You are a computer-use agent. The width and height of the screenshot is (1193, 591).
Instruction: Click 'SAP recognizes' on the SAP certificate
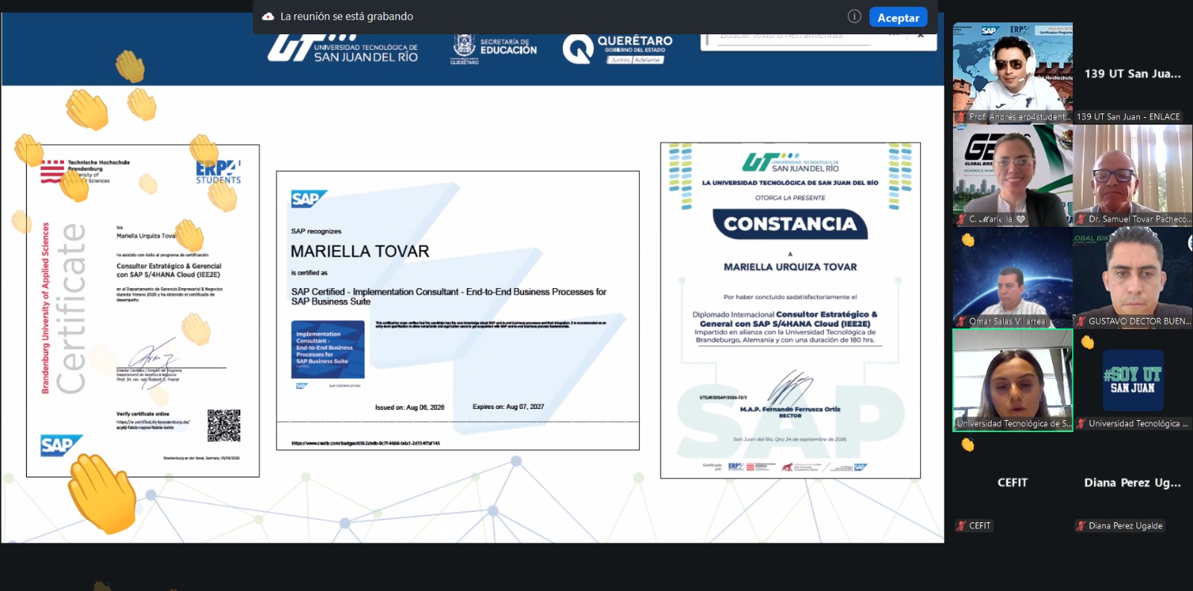click(x=316, y=231)
